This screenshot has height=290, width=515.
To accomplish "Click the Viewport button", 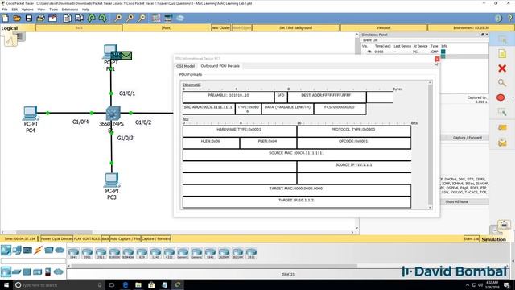I will point(384,28).
